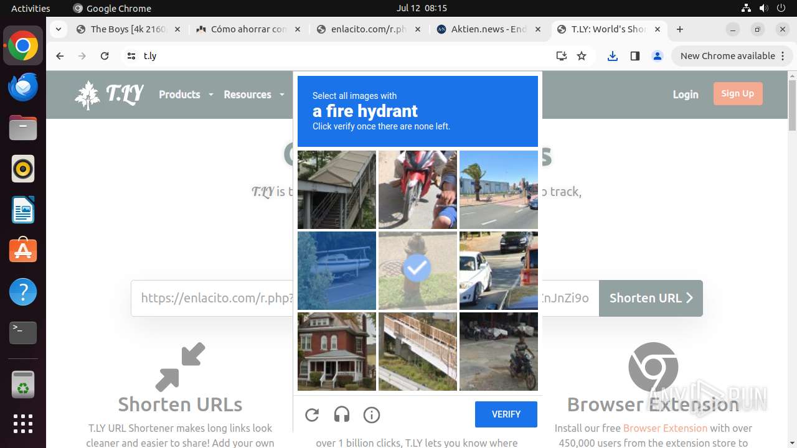Launch Terminal from dock
The image size is (797, 448).
click(23, 333)
